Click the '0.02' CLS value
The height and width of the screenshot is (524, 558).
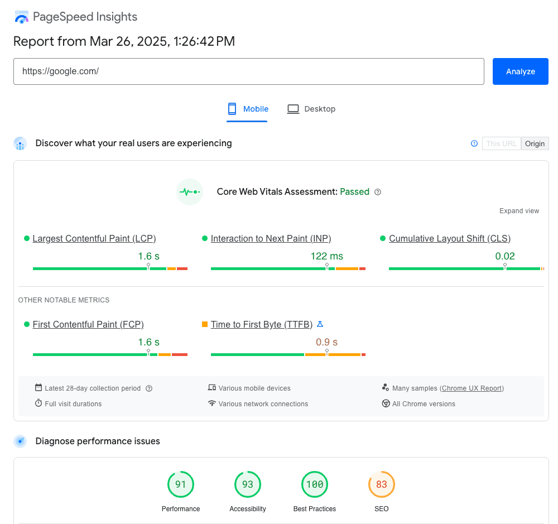tap(505, 256)
